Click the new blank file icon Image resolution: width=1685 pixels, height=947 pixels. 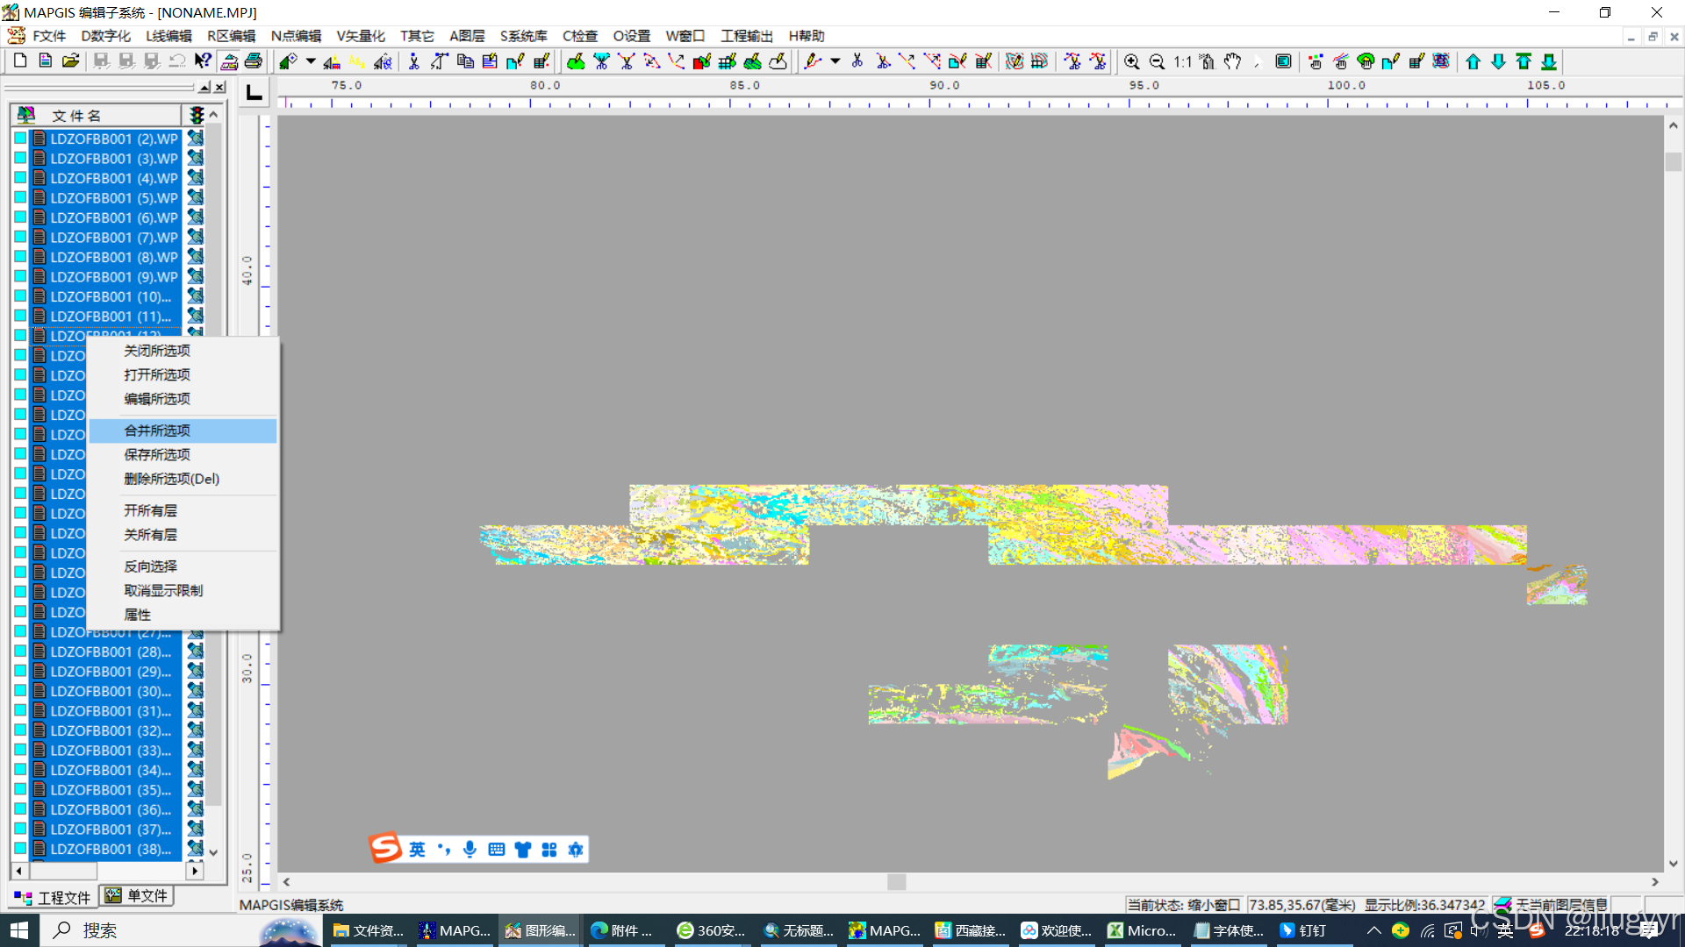tap(20, 61)
